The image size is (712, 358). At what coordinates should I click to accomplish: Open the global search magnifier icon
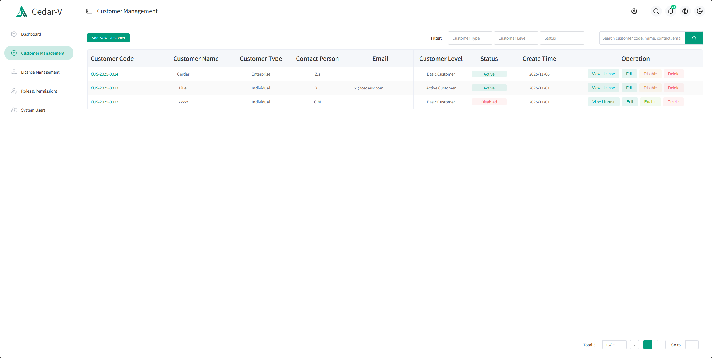coord(656,11)
